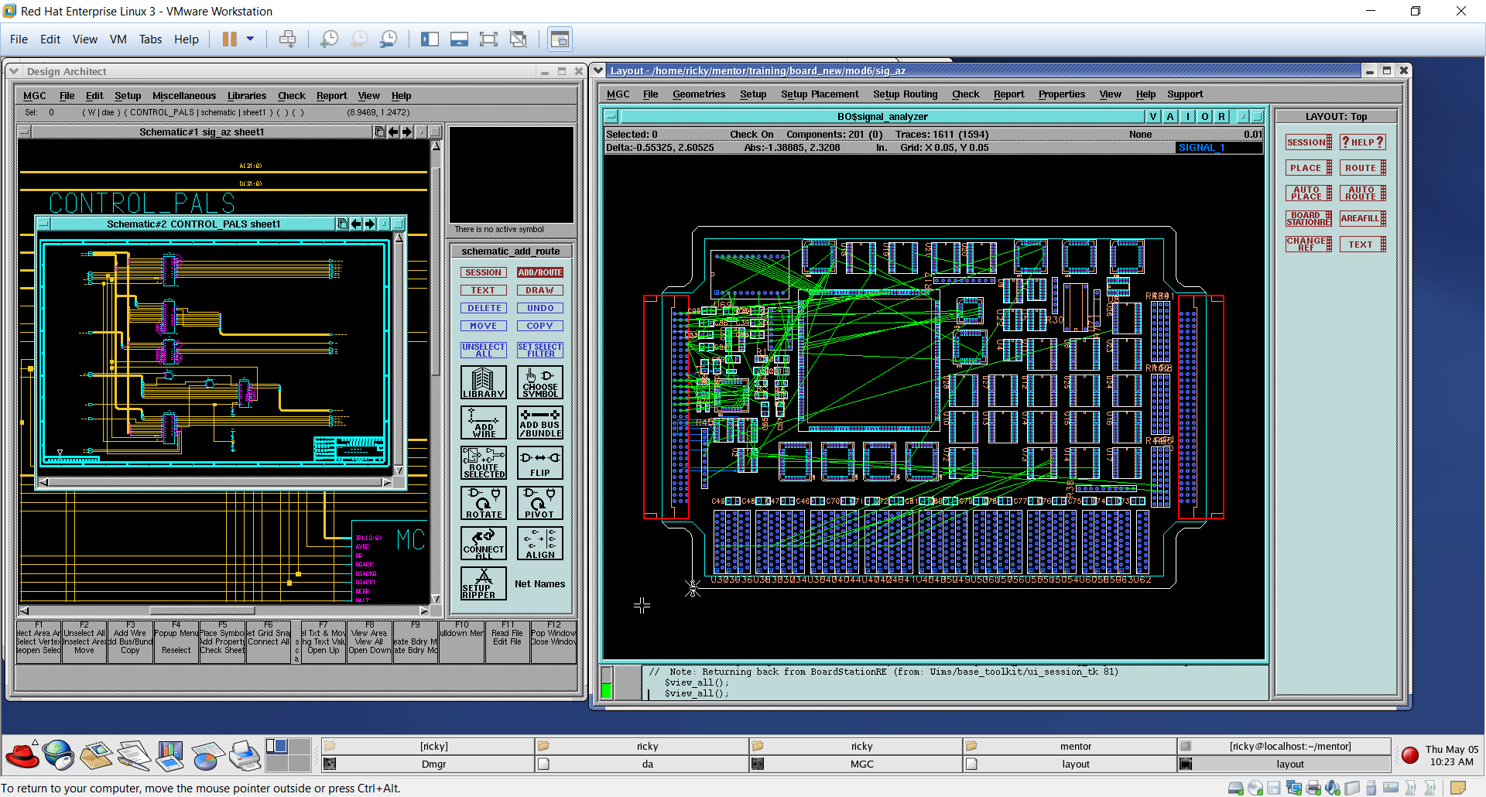Select the CHOOSE SYMBOL tool
The width and height of the screenshot is (1486, 797).
click(x=539, y=382)
